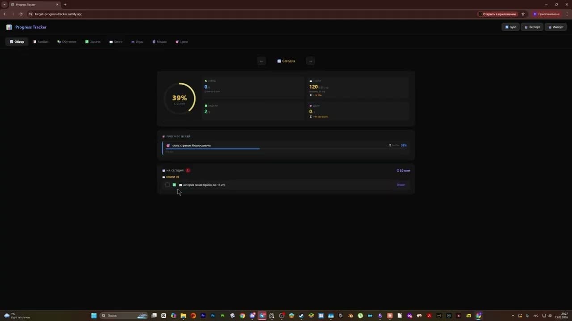
Task: Open the Медиа section icon
Action: (154, 41)
